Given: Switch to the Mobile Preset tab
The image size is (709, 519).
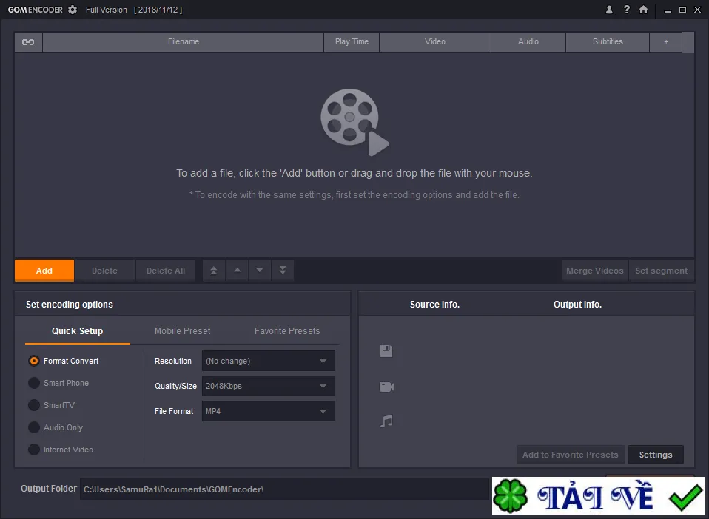Looking at the screenshot, I should pyautogui.click(x=182, y=331).
